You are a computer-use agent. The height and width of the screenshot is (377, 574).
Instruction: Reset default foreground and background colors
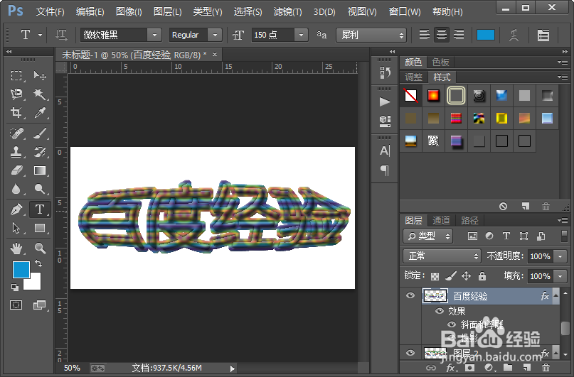click(15, 288)
